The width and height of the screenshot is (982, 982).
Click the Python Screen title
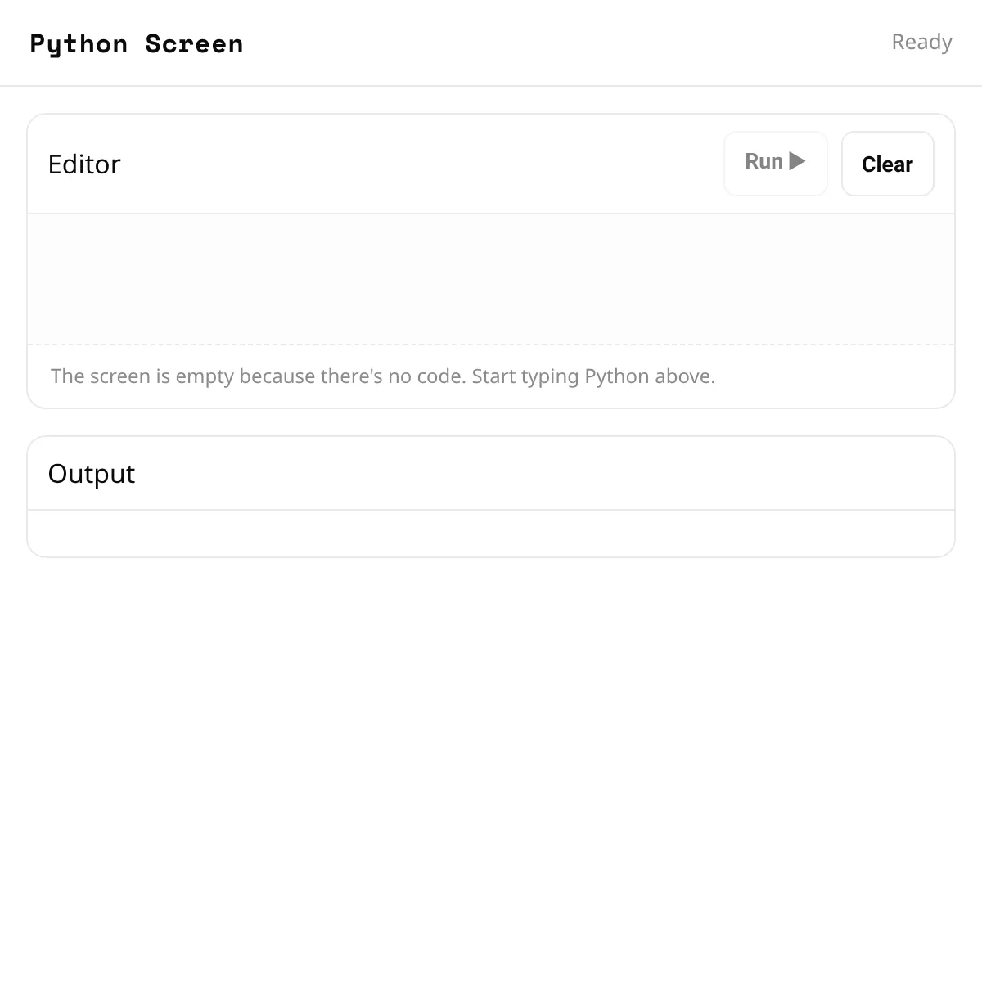click(x=136, y=43)
